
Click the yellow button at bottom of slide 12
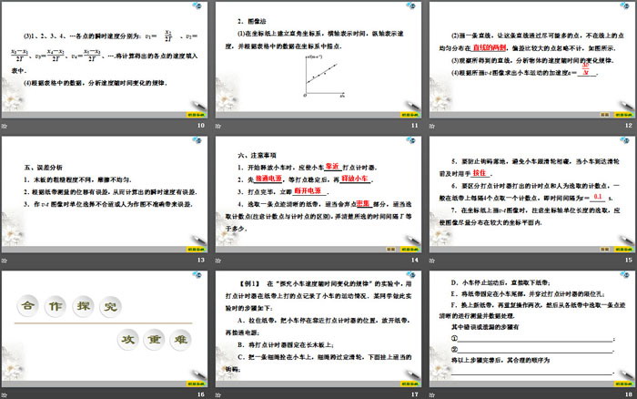[623, 115]
